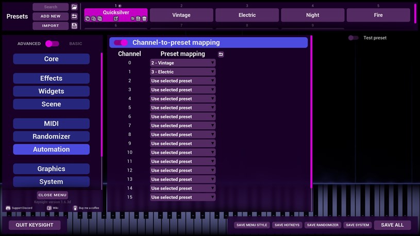Click the third copy icon on Quicksilver preset
This screenshot has height=236, width=420.
[x=99, y=19]
